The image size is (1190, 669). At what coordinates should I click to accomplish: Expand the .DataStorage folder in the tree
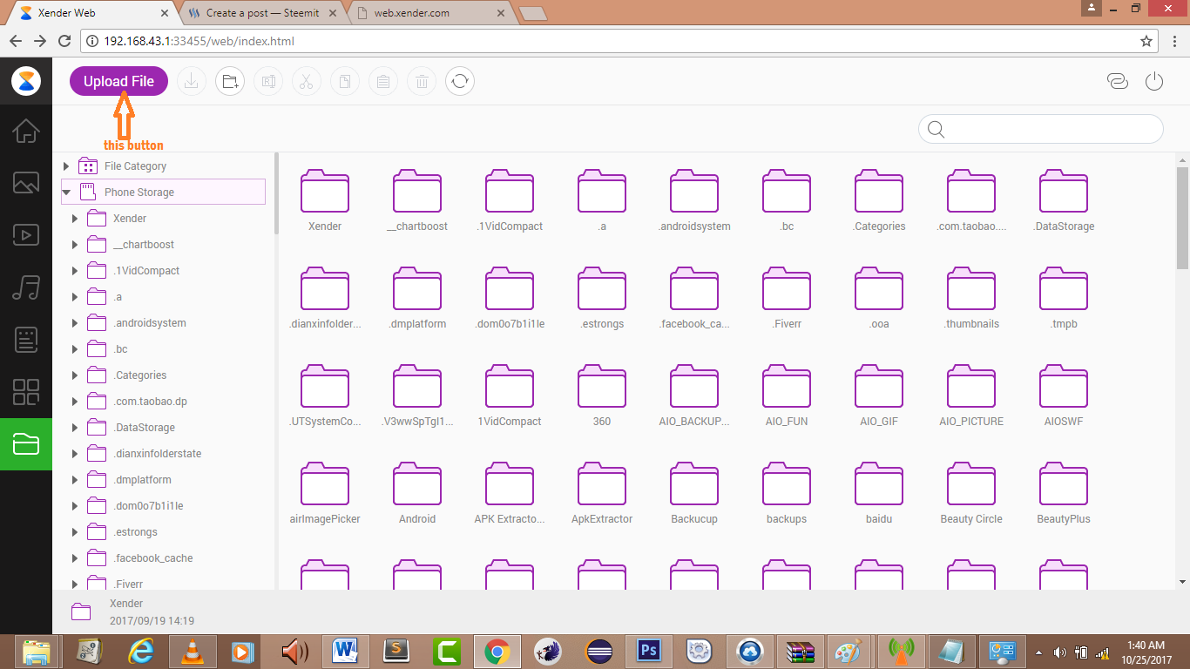(x=76, y=428)
